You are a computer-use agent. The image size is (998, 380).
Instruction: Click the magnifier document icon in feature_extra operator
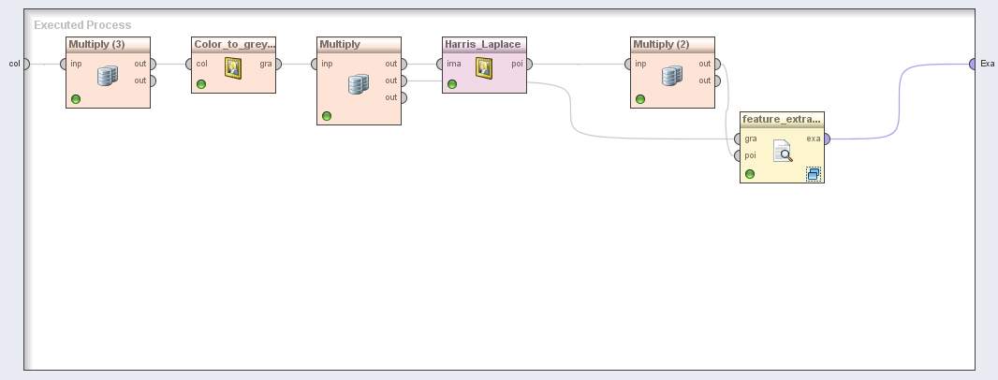tap(783, 151)
